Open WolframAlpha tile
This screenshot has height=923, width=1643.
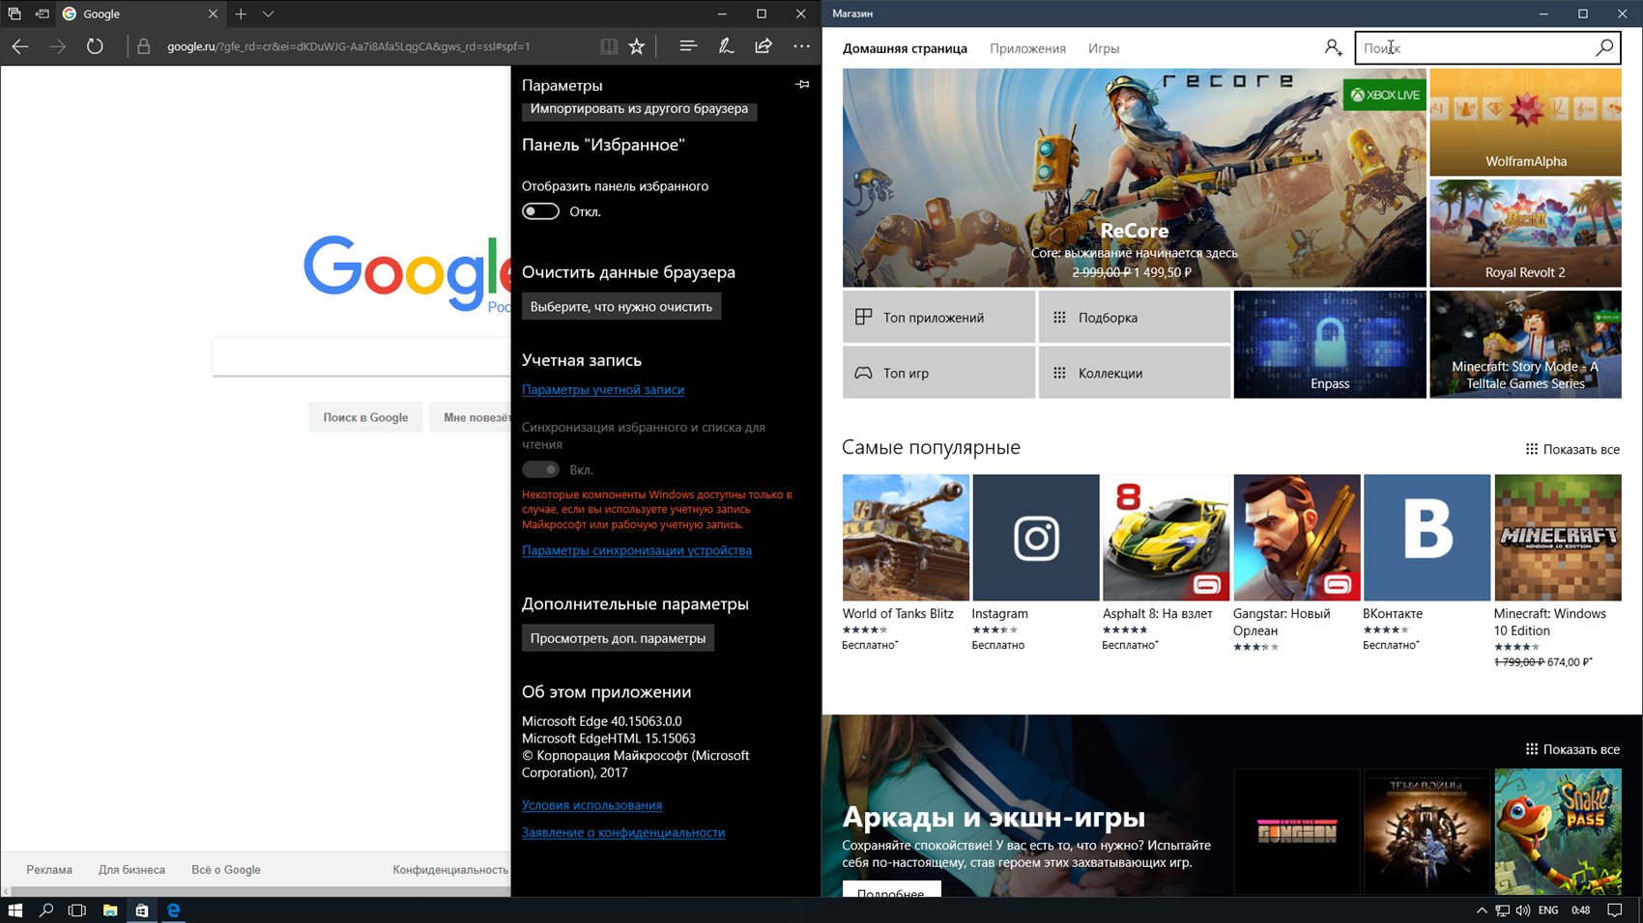(1525, 122)
